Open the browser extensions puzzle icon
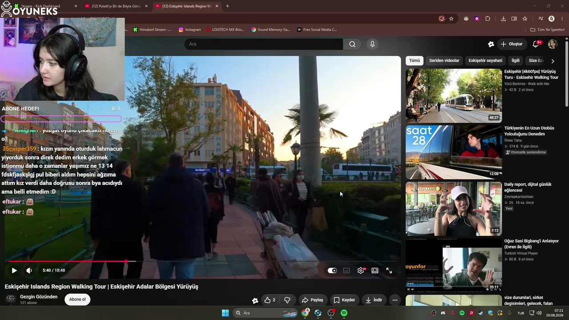569x320 pixels. pos(488,19)
